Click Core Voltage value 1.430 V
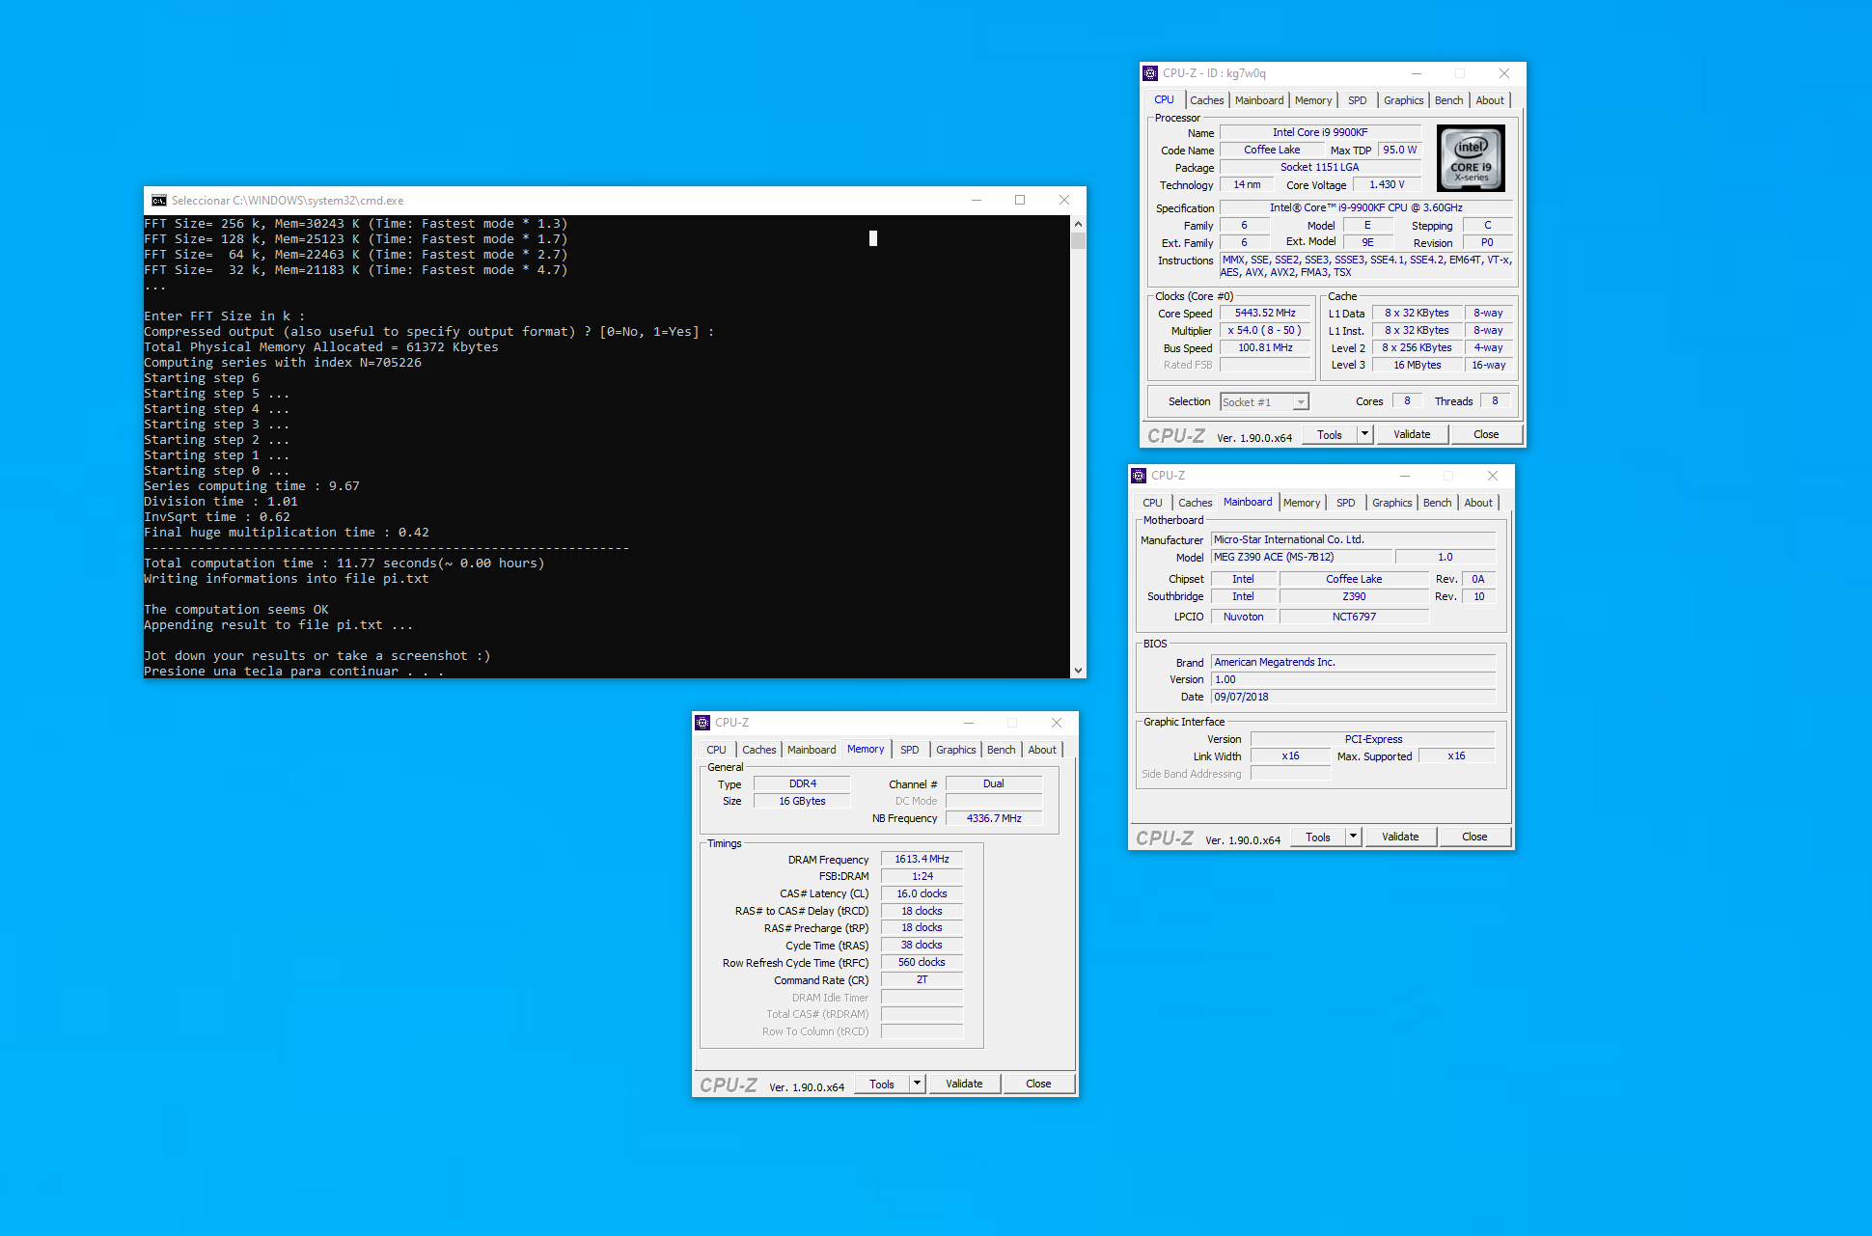Viewport: 1872px width, 1236px height. coord(1387,184)
